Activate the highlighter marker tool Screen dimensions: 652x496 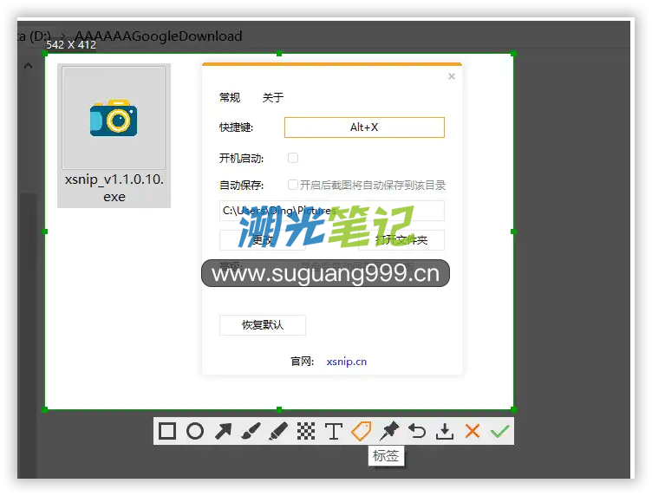(278, 431)
